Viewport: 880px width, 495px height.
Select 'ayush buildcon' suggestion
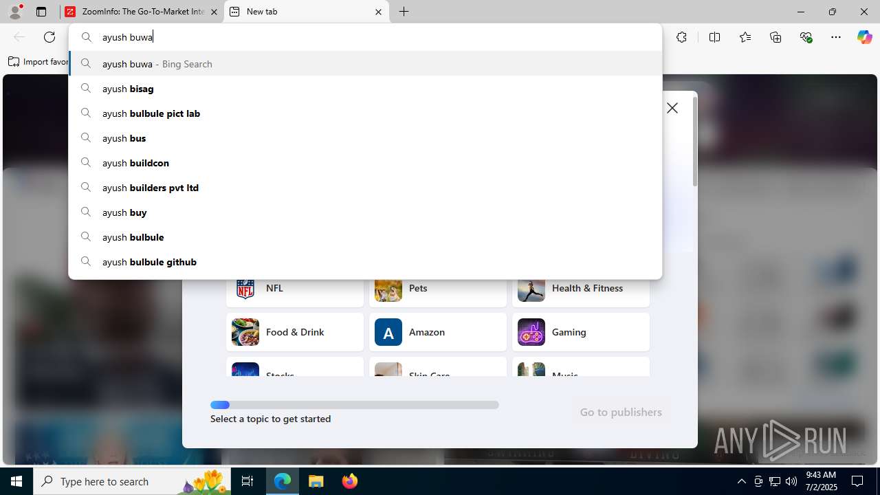pyautogui.click(x=365, y=163)
